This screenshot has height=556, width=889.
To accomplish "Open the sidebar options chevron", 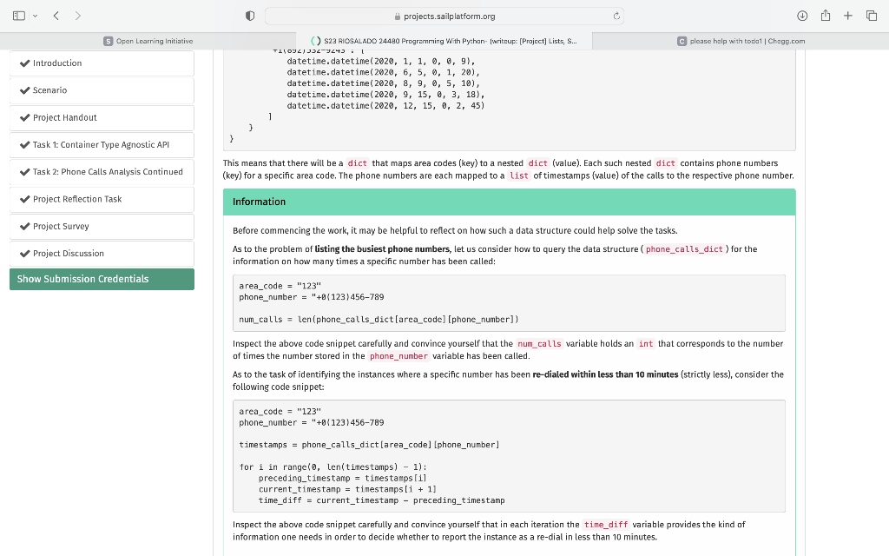I will 33,15.
